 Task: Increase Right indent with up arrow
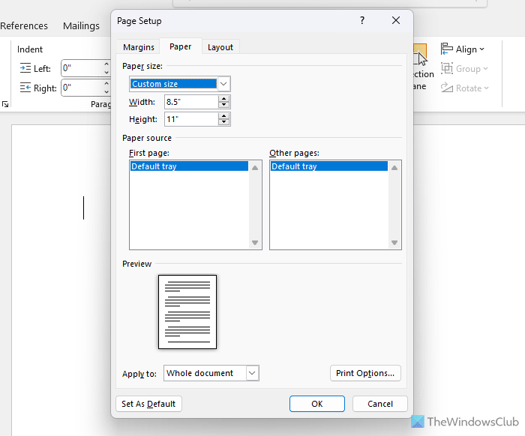tap(106, 83)
